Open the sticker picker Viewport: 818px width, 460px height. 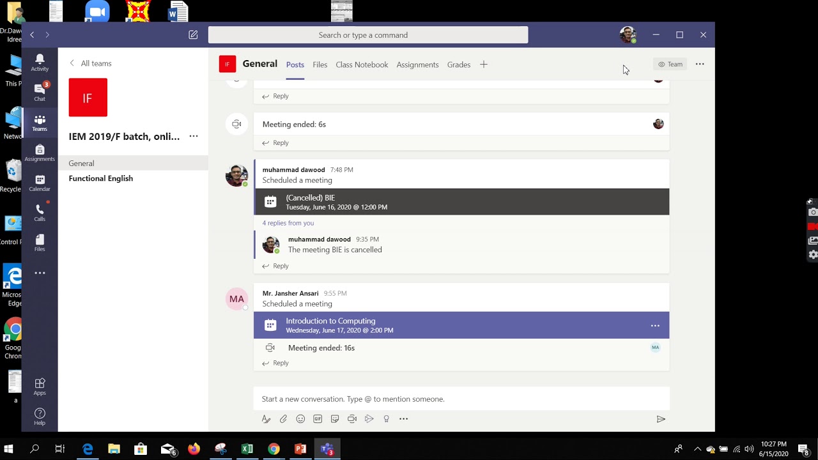pyautogui.click(x=335, y=419)
